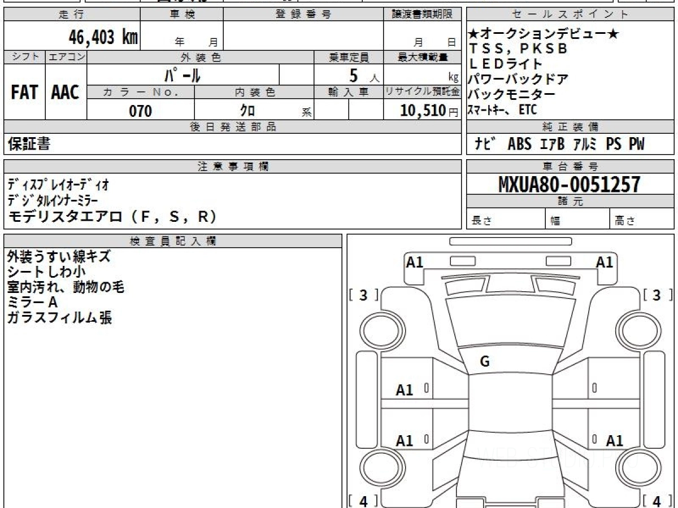
Task: Select the AAC air conditioner cell
Action: tap(66, 93)
